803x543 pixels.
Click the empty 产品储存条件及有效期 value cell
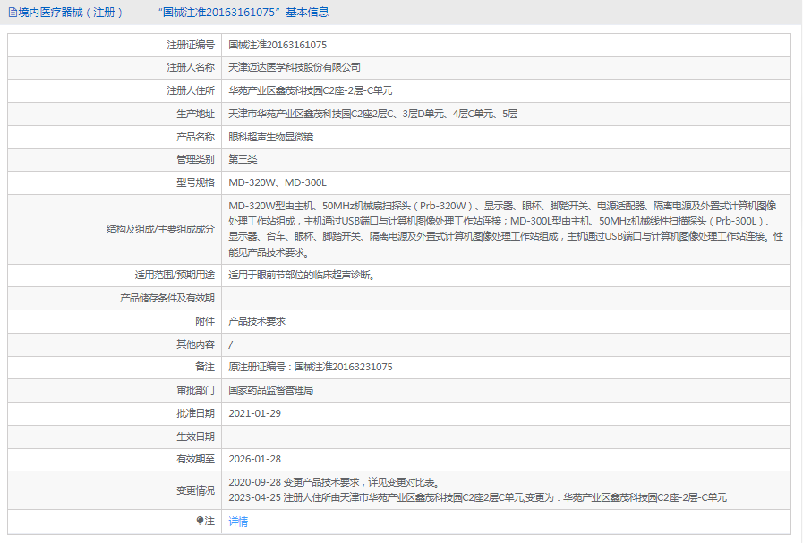click(x=506, y=299)
